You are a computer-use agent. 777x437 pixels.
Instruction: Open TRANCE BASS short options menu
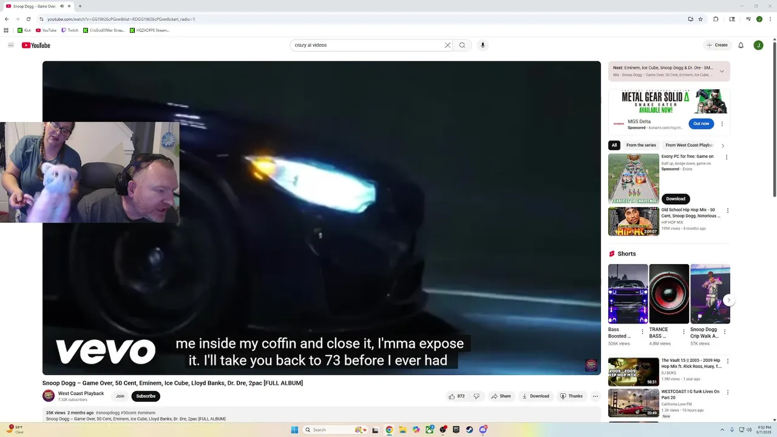pos(684,332)
